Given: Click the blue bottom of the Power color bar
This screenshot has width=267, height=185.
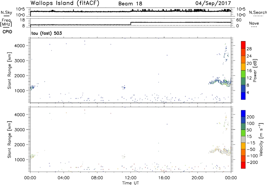Looking at the screenshot, I should click(x=243, y=96).
